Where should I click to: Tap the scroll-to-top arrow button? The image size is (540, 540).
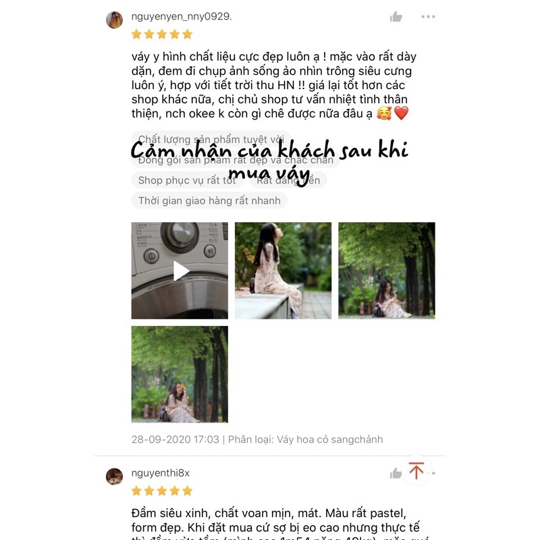416,470
